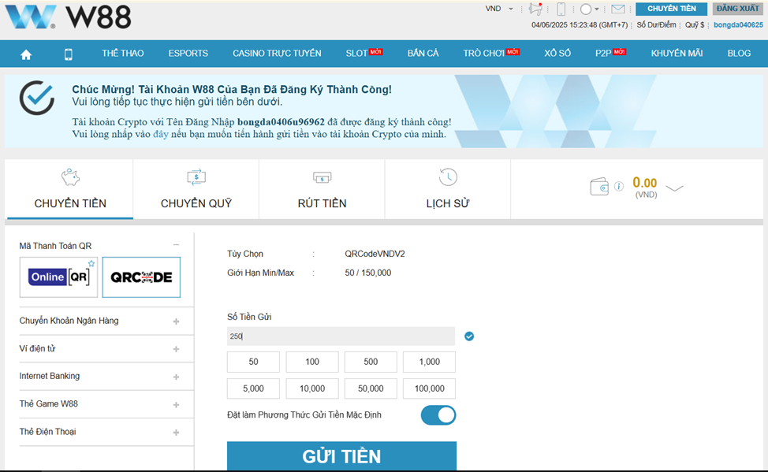Choose the 50 amount button
768x472 pixels.
click(x=253, y=362)
